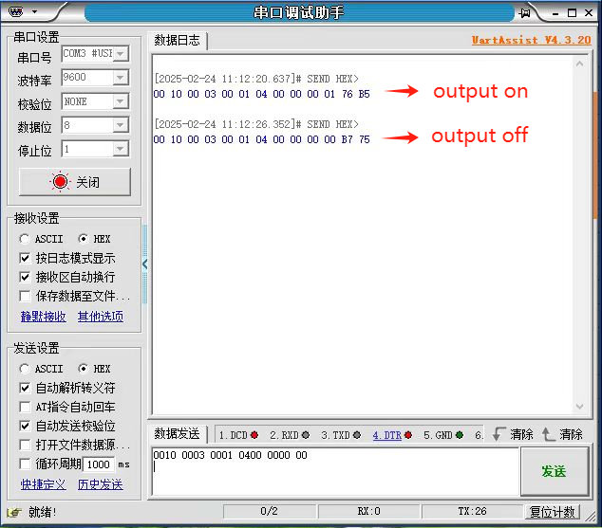Open the 历史发送 link
The image size is (602, 528).
click(x=101, y=484)
